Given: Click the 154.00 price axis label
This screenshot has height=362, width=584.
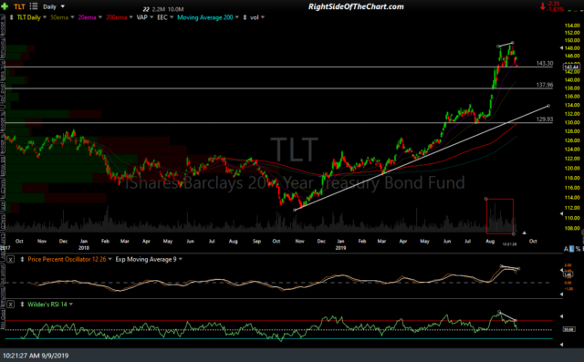Looking at the screenshot, I should pos(572,26).
